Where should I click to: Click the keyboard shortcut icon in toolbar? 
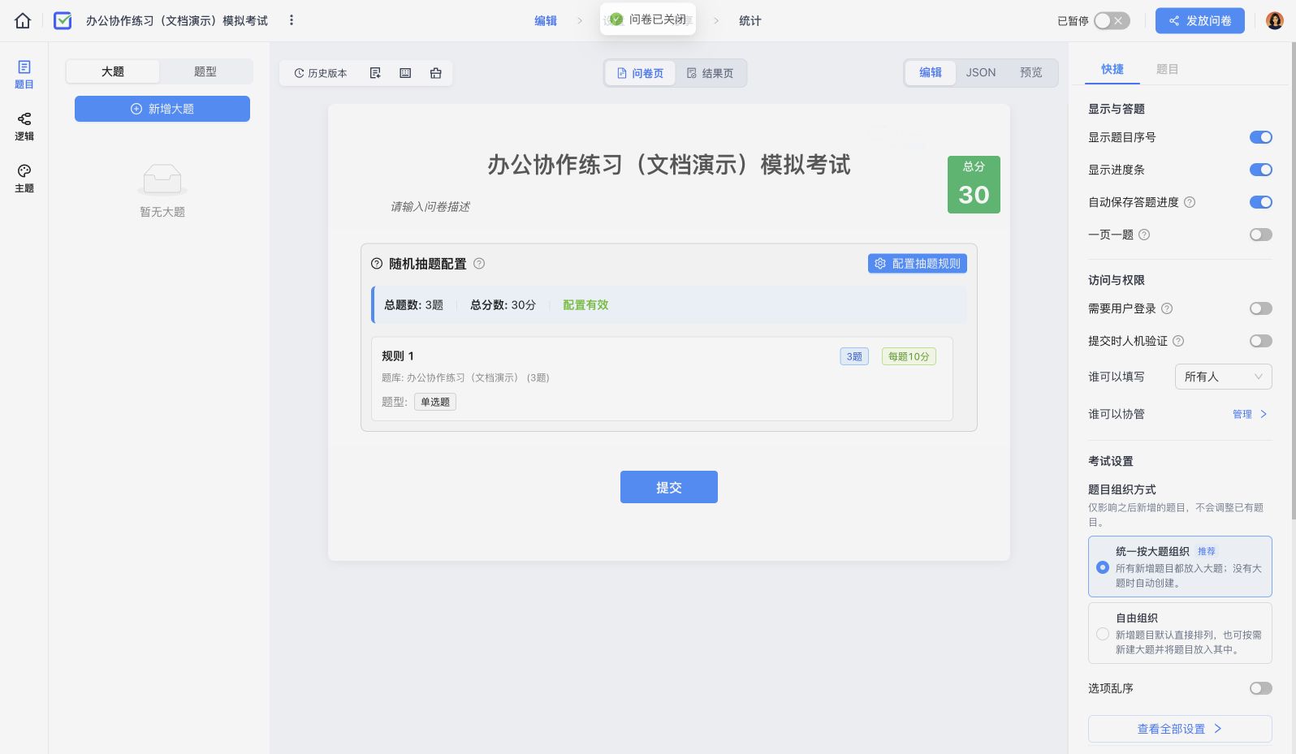click(x=405, y=73)
